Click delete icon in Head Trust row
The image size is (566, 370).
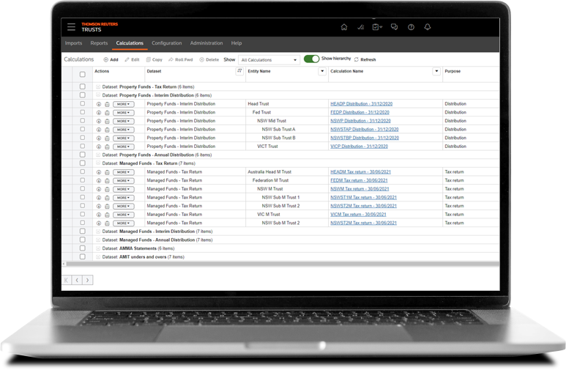pyautogui.click(x=107, y=104)
